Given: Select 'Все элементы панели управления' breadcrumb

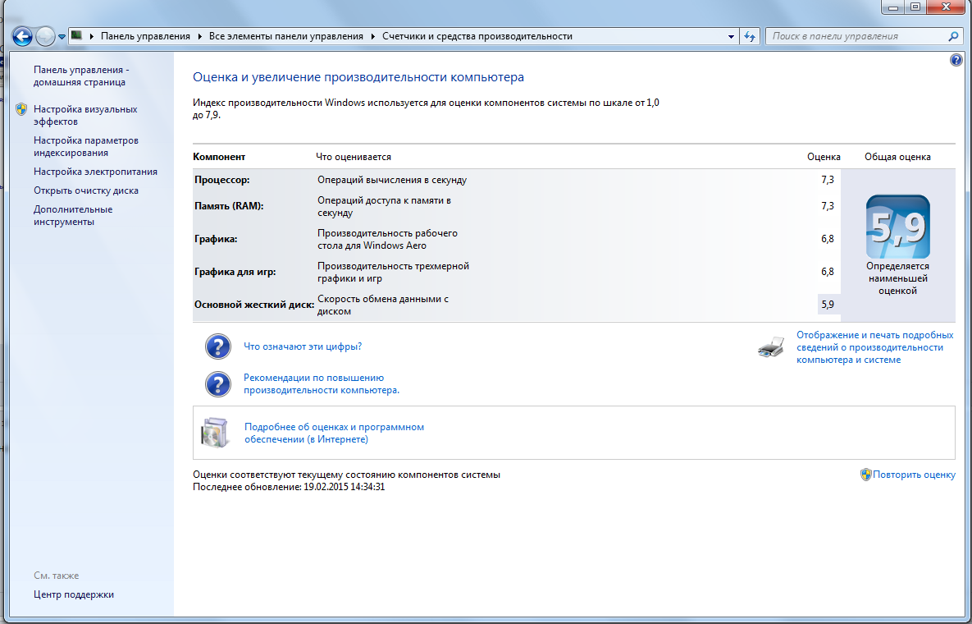Looking at the screenshot, I should pyautogui.click(x=285, y=36).
